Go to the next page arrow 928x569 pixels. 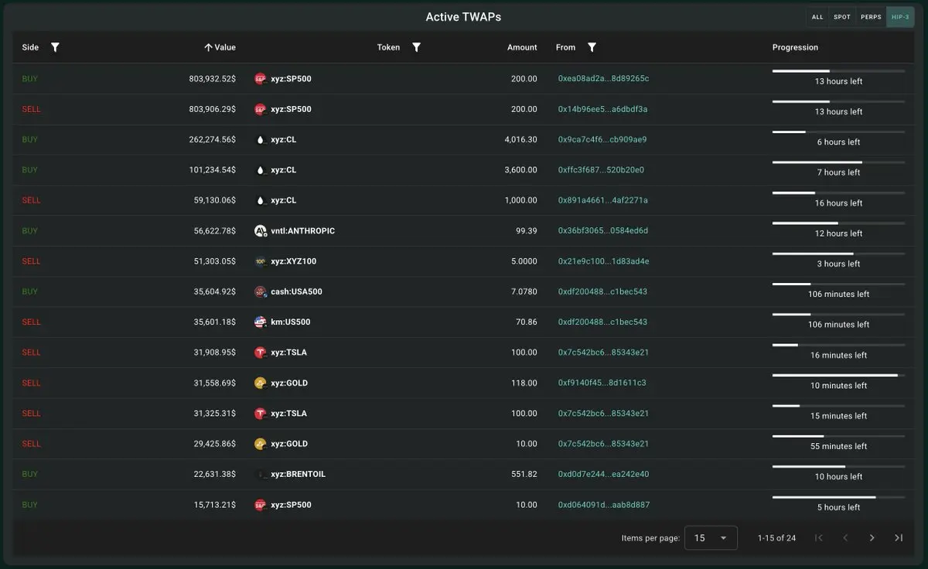pos(872,538)
